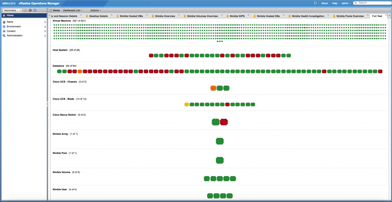Open the Administra… perspective dropdown
This screenshot has width=392, height=202.
pos(12,10)
